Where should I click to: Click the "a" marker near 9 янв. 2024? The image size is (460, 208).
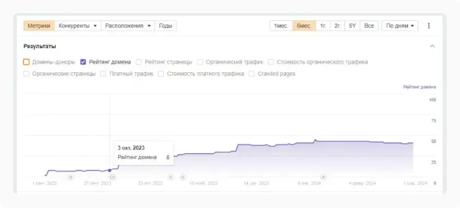(x=323, y=177)
